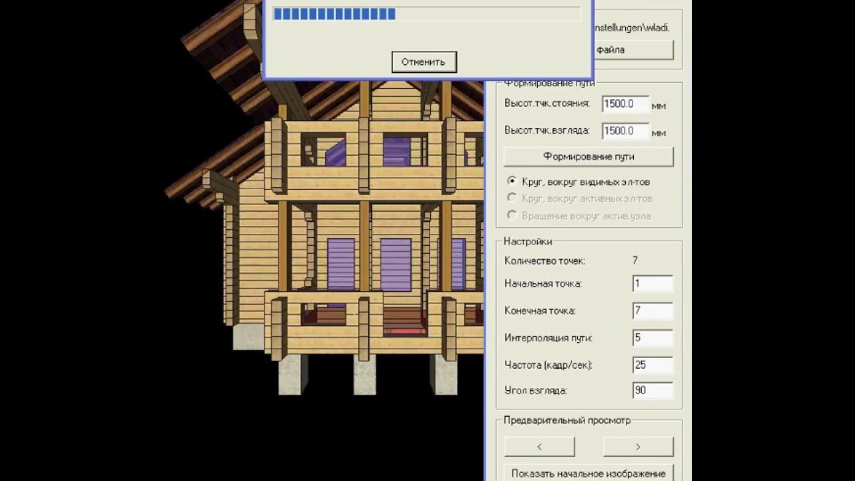Click the Предварительный просмотр group label
Viewport: 855px width, 481px height.
pyautogui.click(x=567, y=420)
